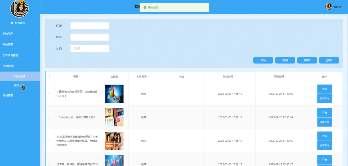
Task: Open 详情 for 2025全球电商消费趋势 row
Action: (x=324, y=136)
